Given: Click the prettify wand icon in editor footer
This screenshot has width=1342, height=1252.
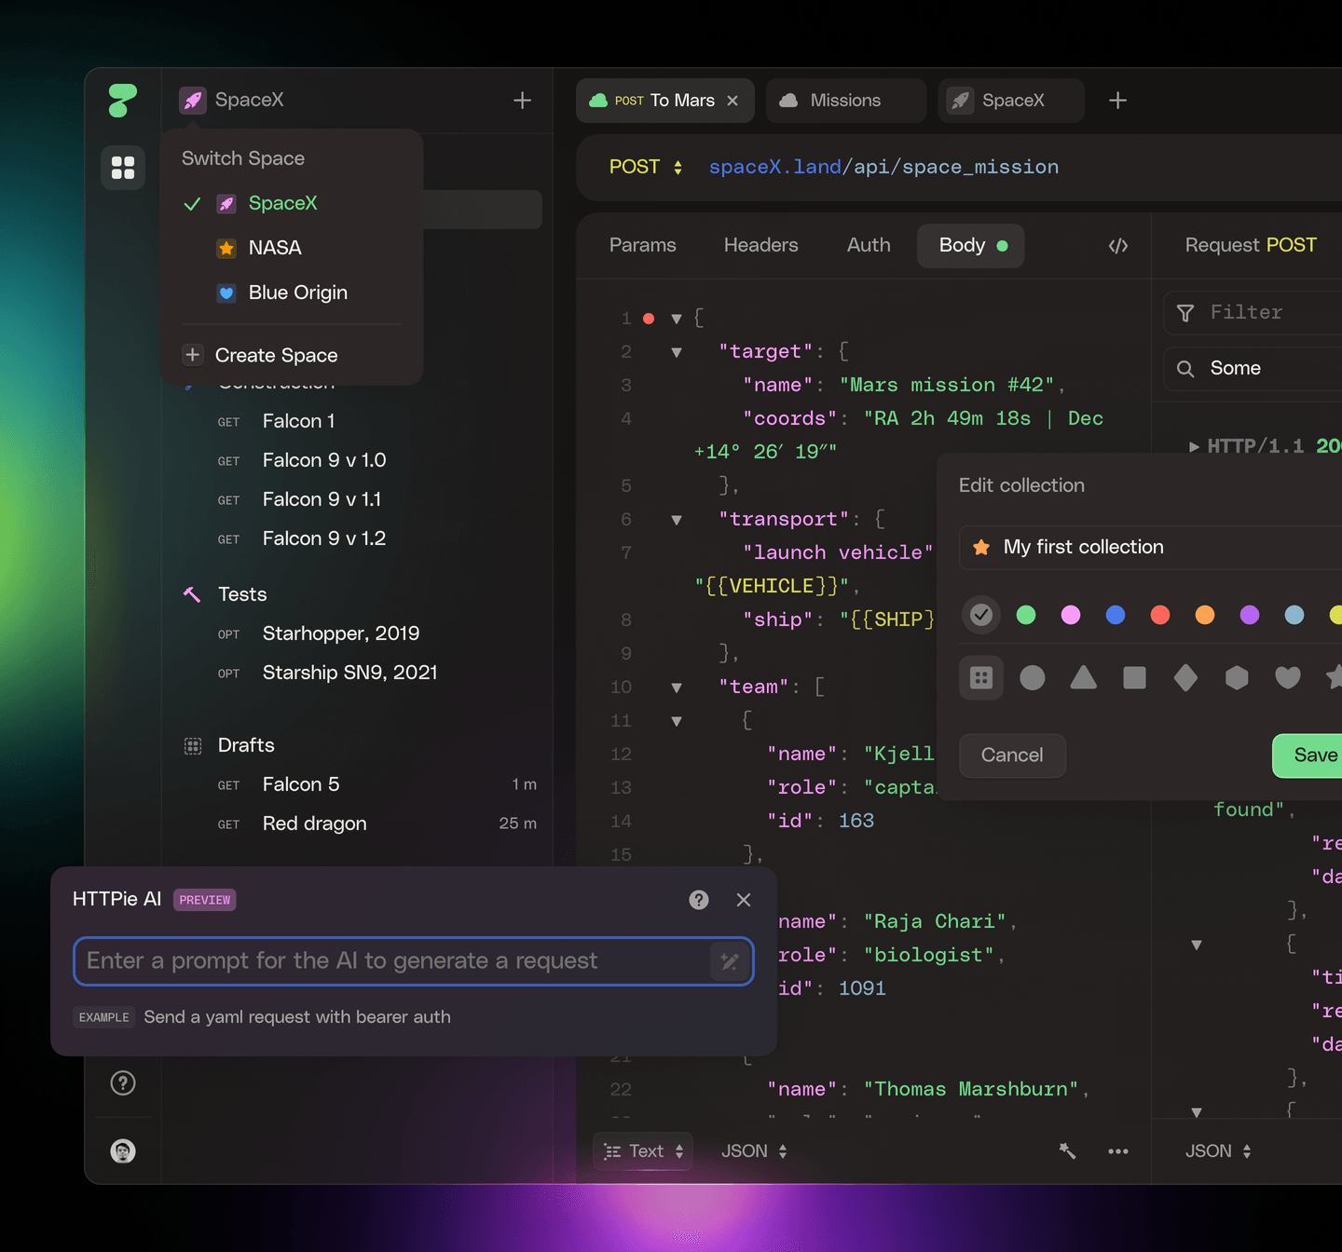Looking at the screenshot, I should pyautogui.click(x=1068, y=1151).
